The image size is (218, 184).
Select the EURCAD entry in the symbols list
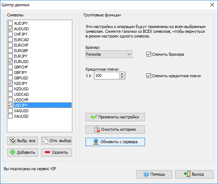(x=21, y=40)
